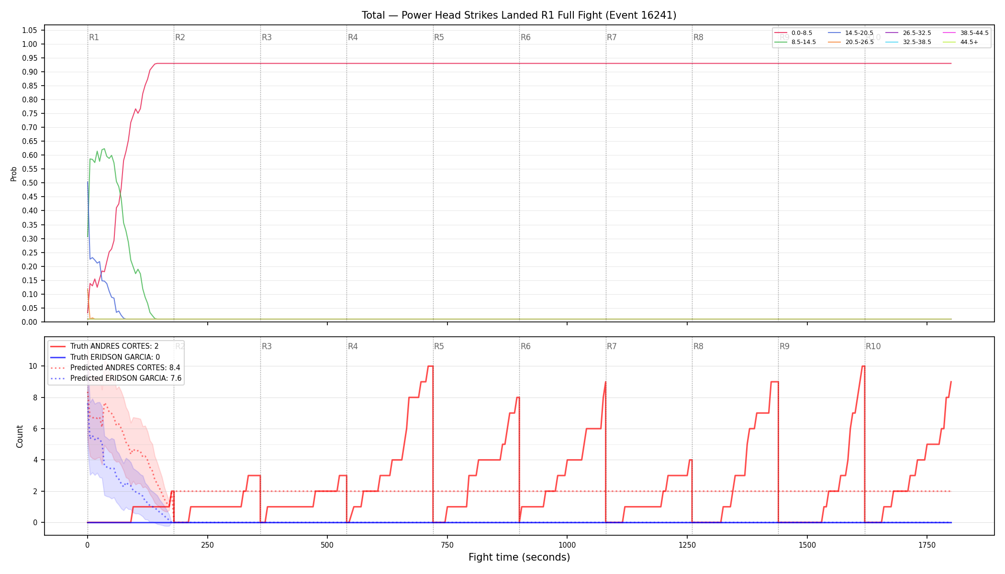This screenshot has height=574, width=1005.
Task: Click the 0.50 tick on Prob axis
Action: pyautogui.click(x=29, y=183)
